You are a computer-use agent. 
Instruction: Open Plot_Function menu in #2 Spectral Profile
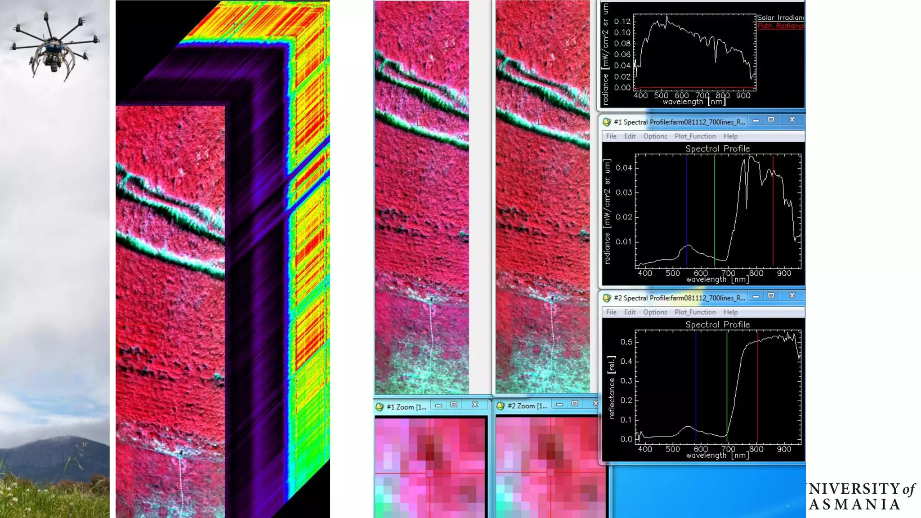pyautogui.click(x=695, y=312)
